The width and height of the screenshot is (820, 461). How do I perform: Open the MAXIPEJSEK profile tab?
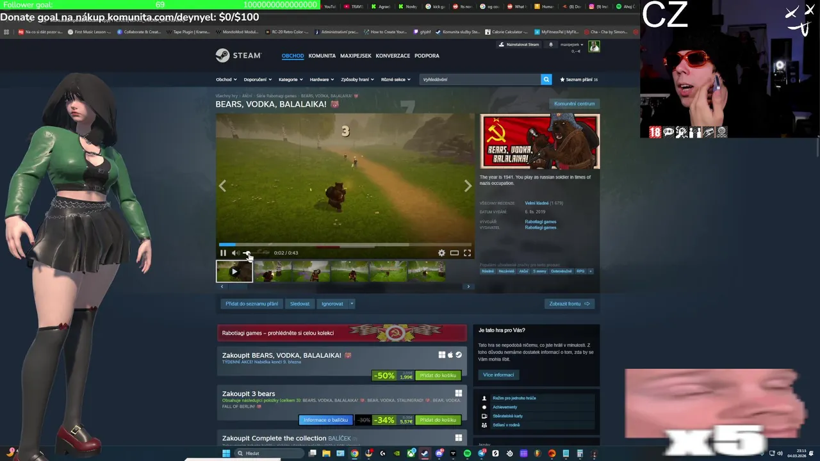[x=356, y=56]
